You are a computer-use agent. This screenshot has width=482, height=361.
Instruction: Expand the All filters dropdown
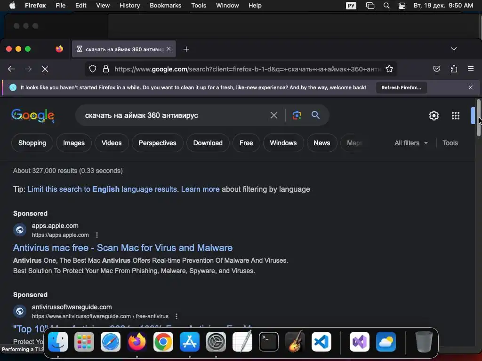[x=411, y=143]
